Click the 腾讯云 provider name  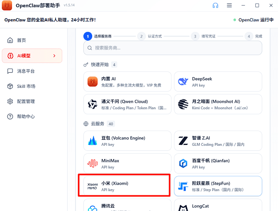coord(108,206)
